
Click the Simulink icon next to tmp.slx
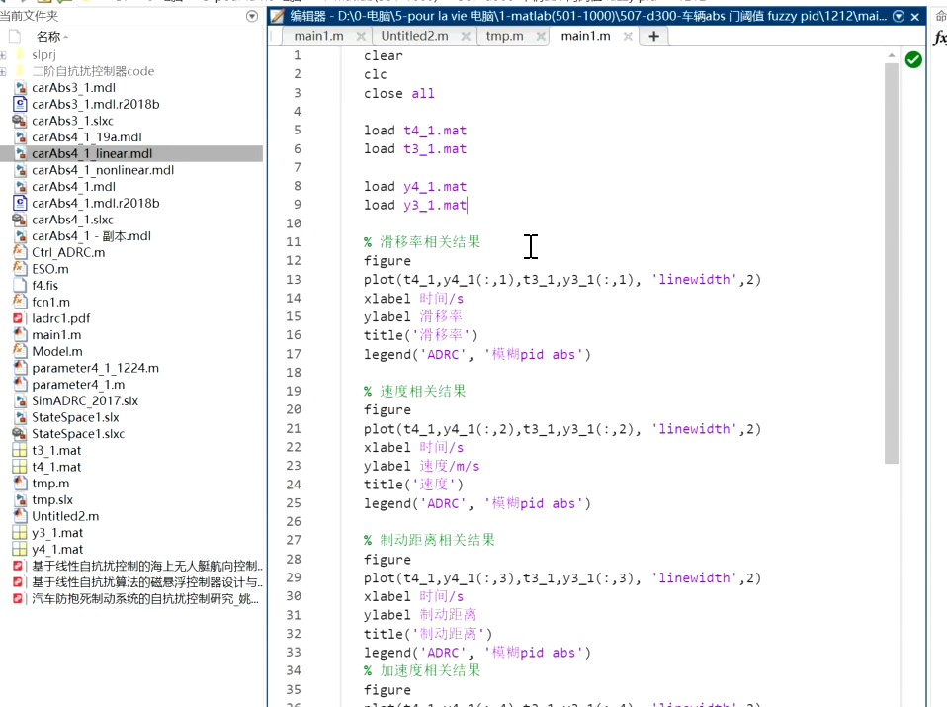(22, 499)
